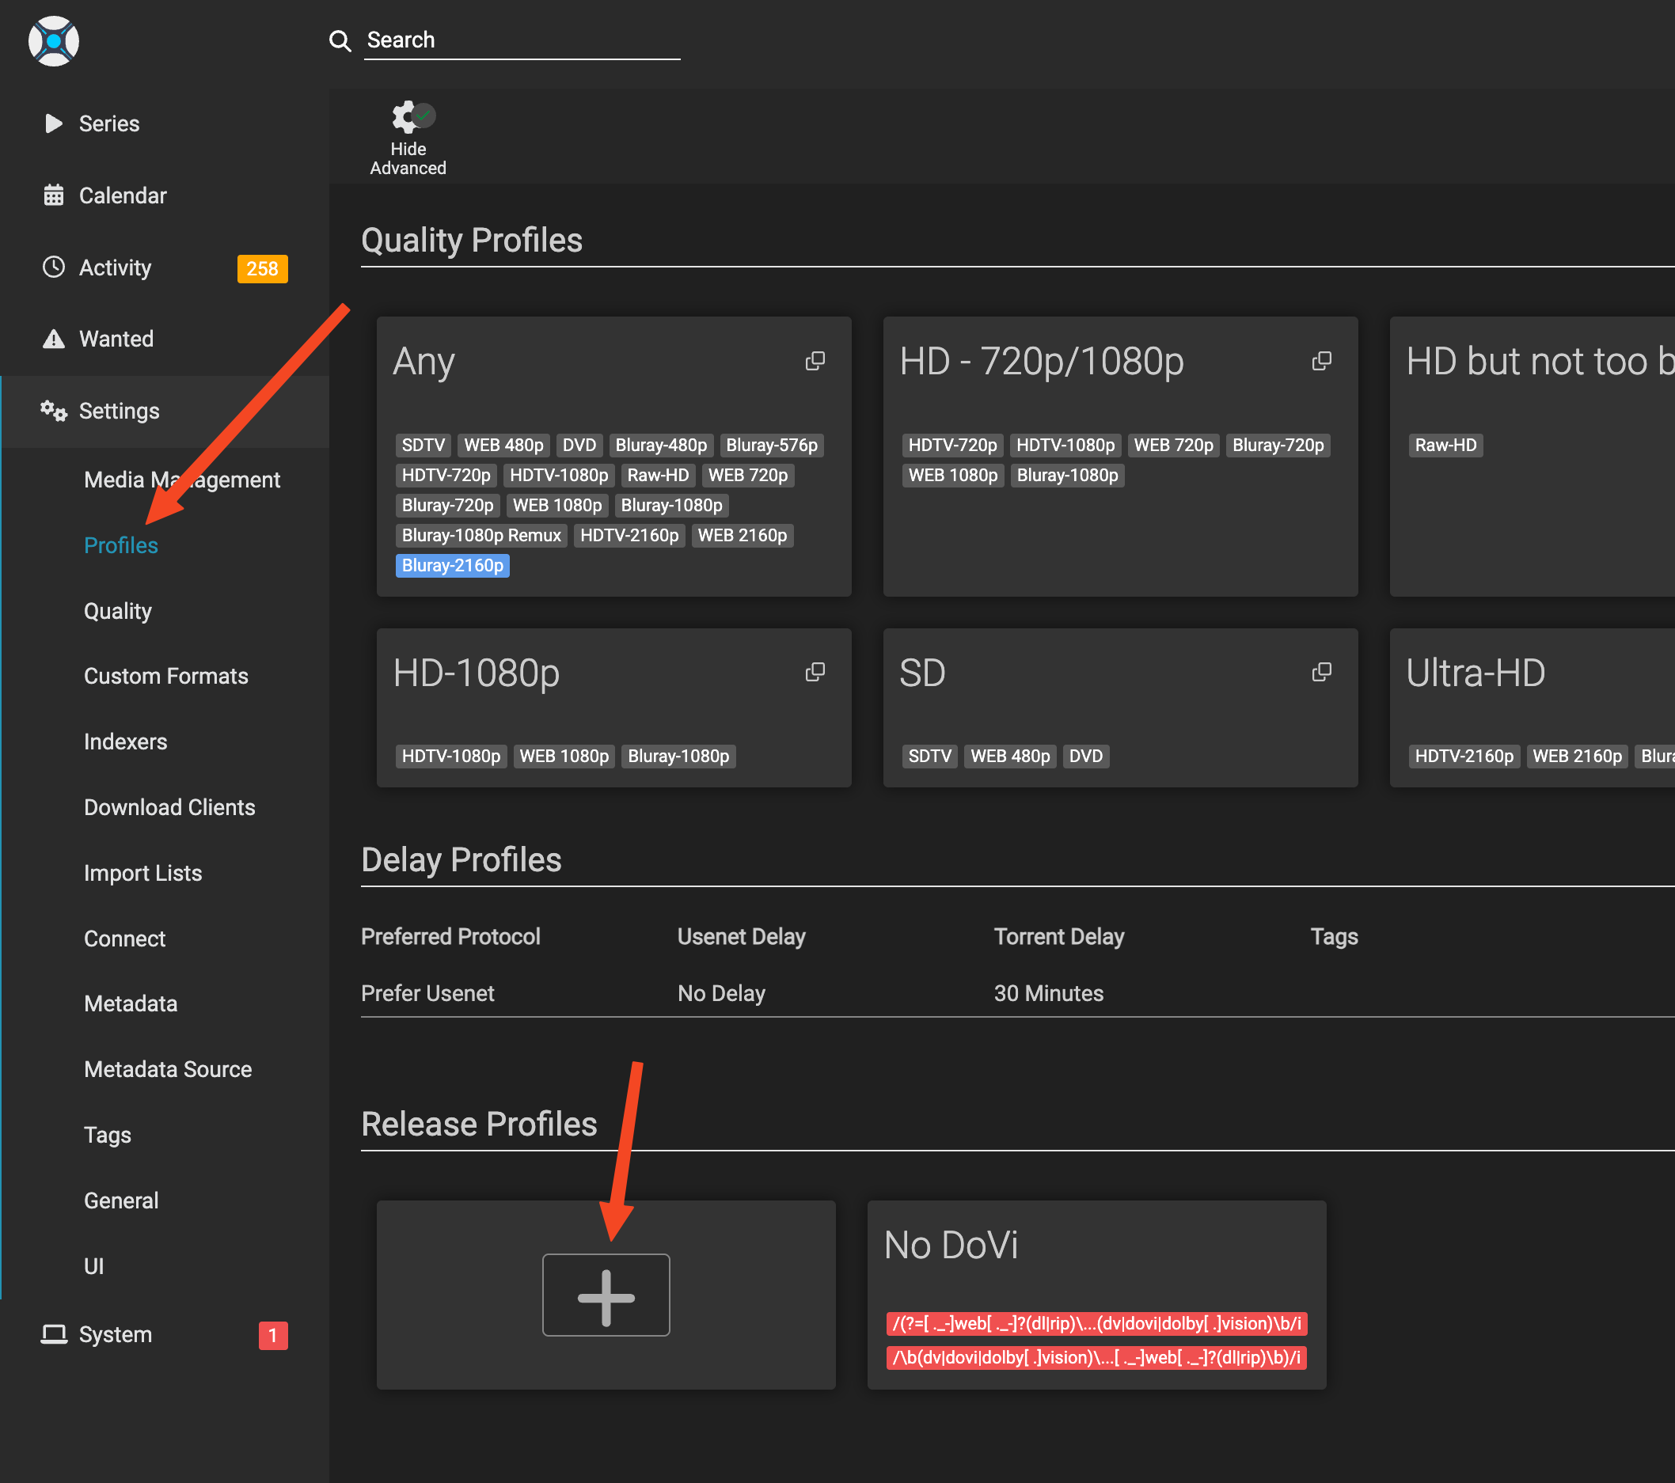
Task: Open Series from sidebar
Action: pos(109,123)
